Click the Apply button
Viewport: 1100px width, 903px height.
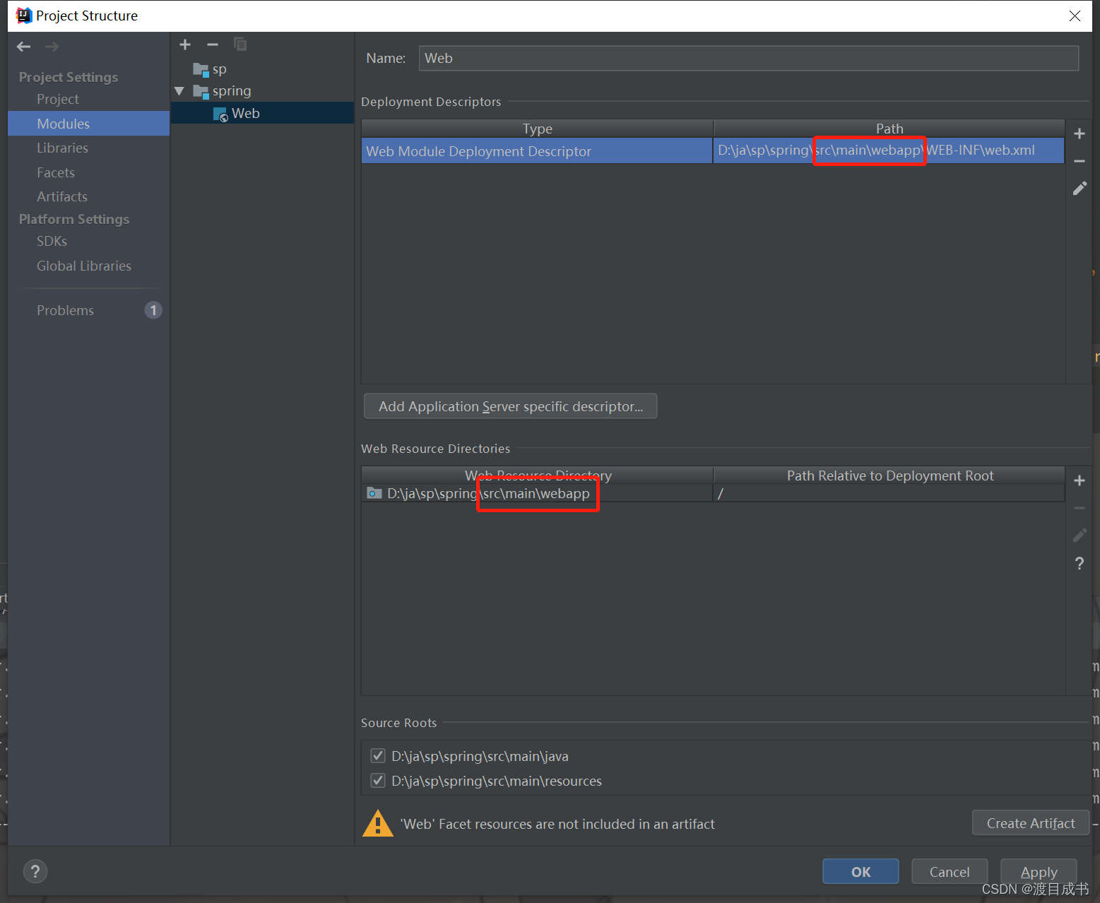pyautogui.click(x=1039, y=872)
